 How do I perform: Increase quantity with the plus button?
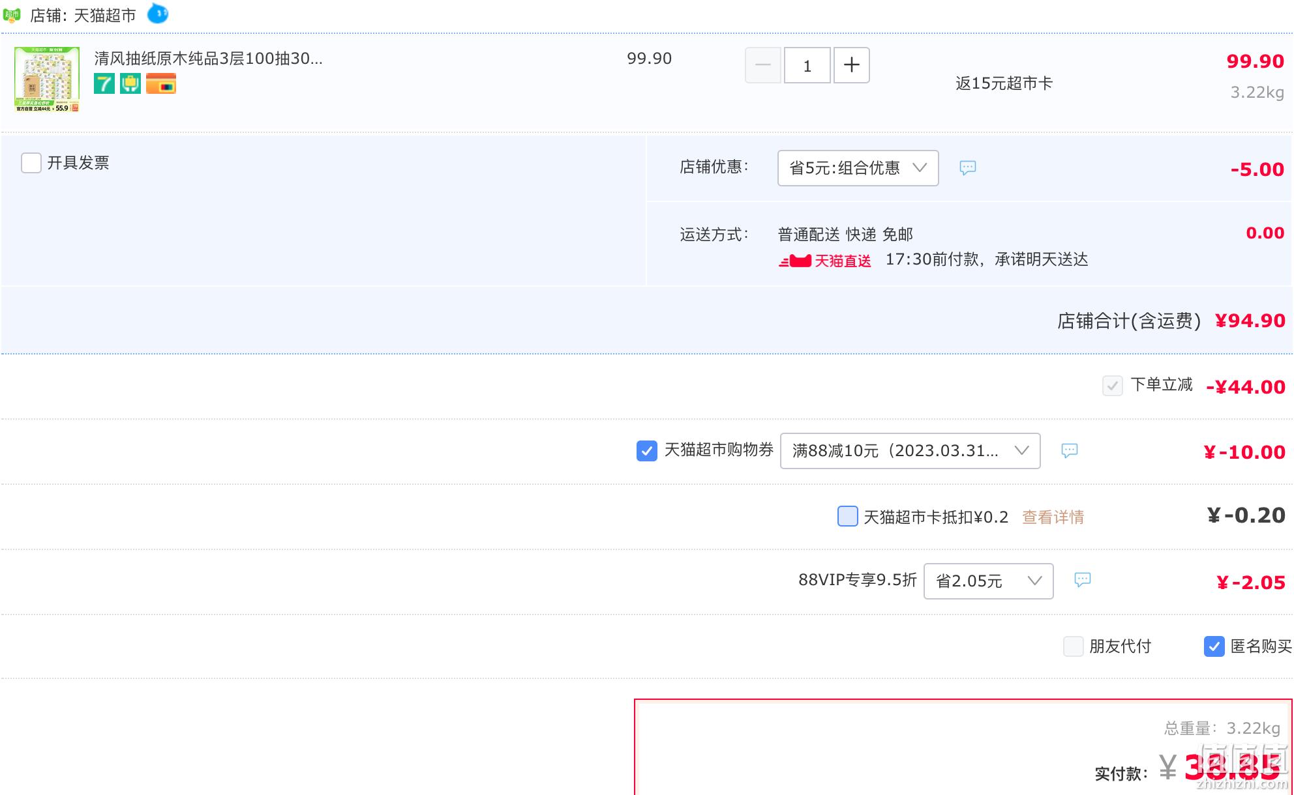pos(851,65)
